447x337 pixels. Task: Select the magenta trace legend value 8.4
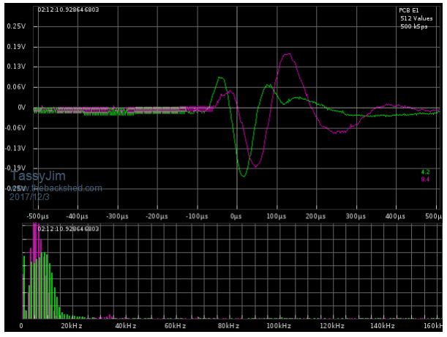tap(425, 179)
